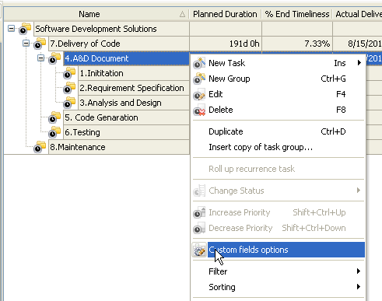Screen dimensions: 382x301
Task: Sort by the Name column header
Action: [x=96, y=14]
